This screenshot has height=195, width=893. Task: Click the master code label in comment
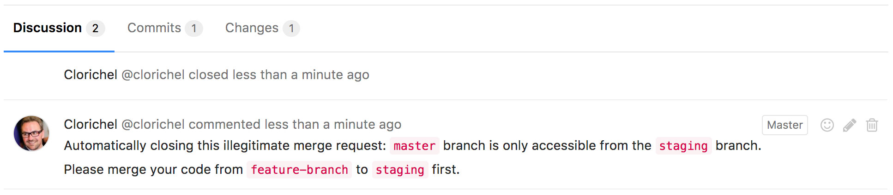point(415,146)
